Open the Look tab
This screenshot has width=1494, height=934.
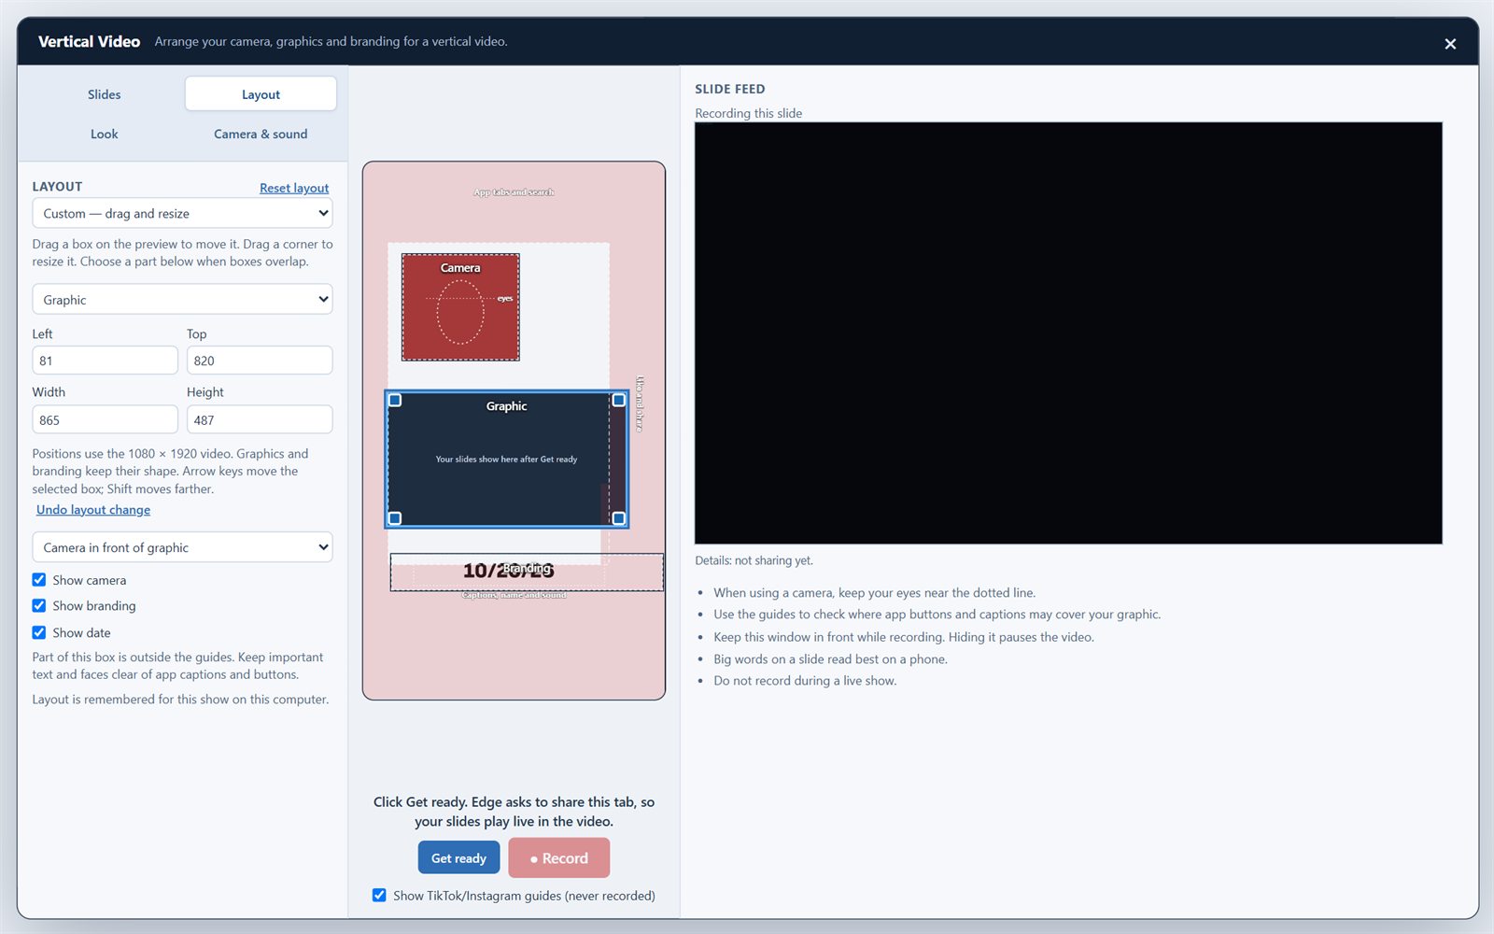[x=104, y=134]
